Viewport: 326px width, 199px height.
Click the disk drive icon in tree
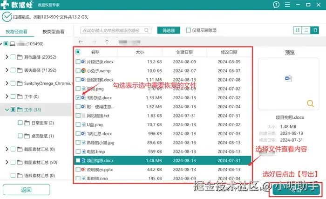tap(13, 44)
